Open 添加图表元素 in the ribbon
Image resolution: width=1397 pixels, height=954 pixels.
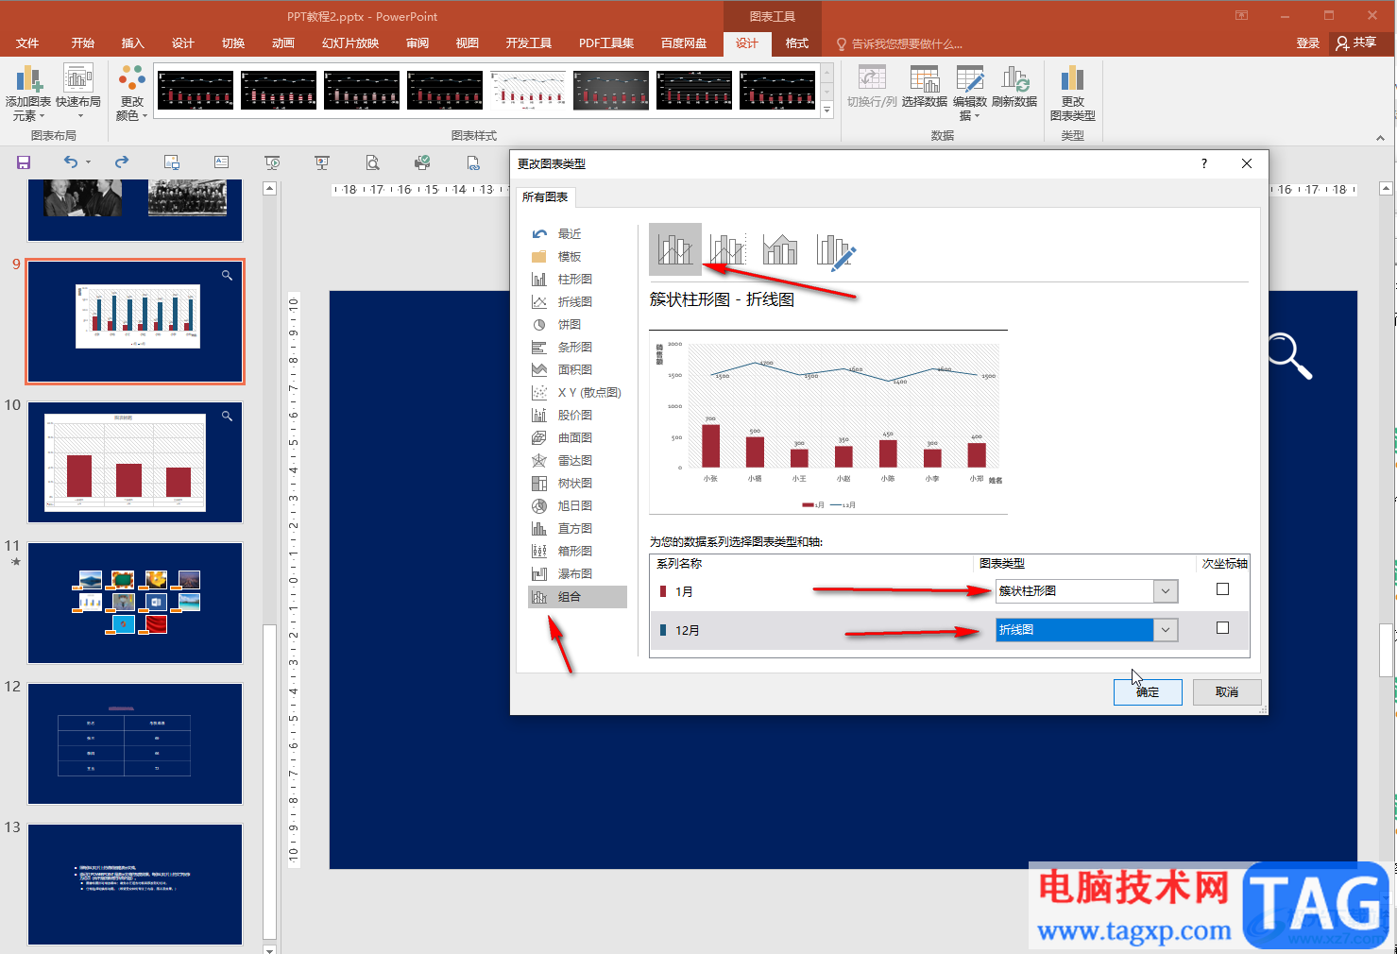tap(28, 94)
